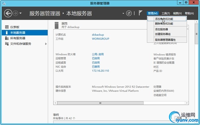Open 文件和存储服务 in sidebar
Viewport: 200px width, 125px height.
[25, 44]
